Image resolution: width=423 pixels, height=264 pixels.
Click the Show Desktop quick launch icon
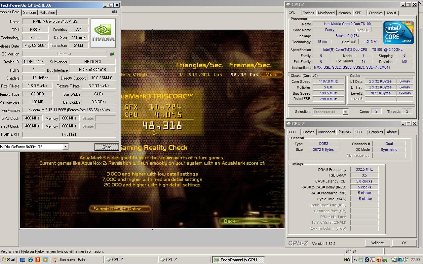point(22,260)
